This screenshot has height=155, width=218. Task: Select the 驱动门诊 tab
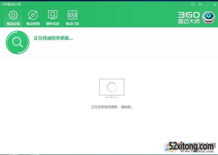coord(72,18)
